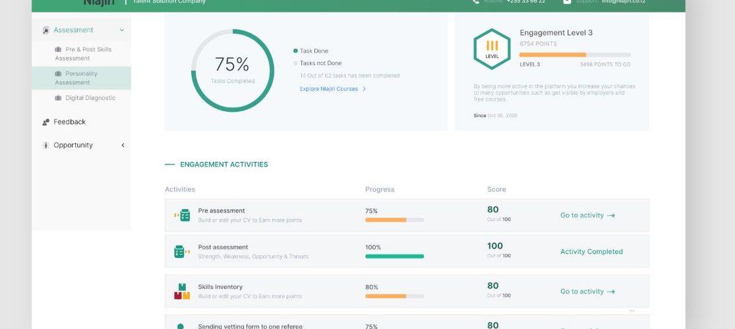Click the Engagement Level 3 title

click(556, 33)
